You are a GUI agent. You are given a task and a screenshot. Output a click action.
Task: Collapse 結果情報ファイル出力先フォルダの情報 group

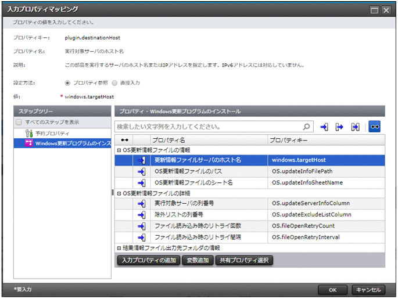click(x=119, y=248)
